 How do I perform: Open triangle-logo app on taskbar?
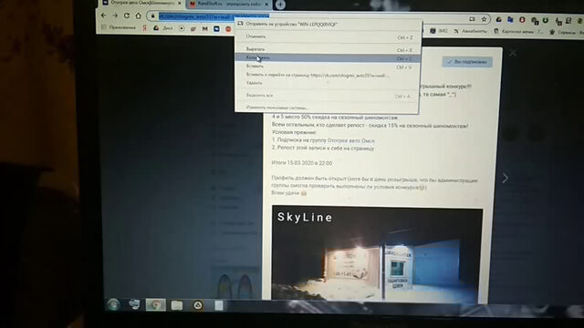click(x=198, y=305)
